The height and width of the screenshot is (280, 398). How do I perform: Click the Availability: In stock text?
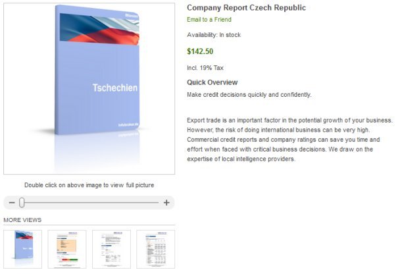(x=214, y=35)
